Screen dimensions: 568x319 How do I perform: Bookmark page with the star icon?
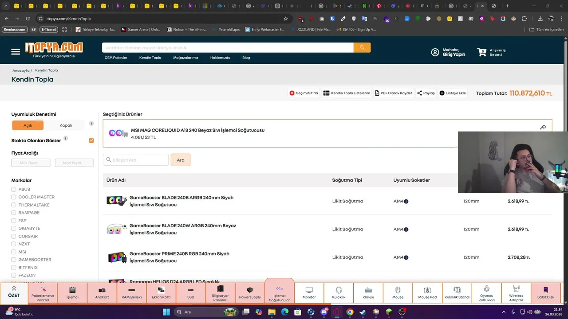pos(286,19)
